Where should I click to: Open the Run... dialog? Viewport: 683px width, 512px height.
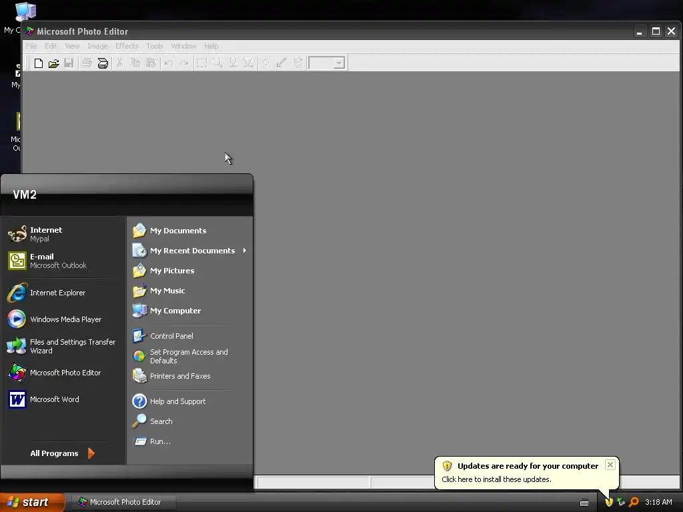(x=189, y=441)
